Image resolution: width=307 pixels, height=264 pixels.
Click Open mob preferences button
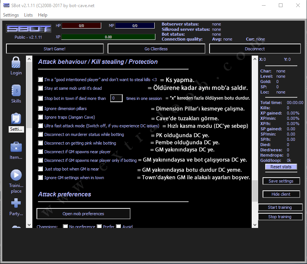(x=84, y=214)
